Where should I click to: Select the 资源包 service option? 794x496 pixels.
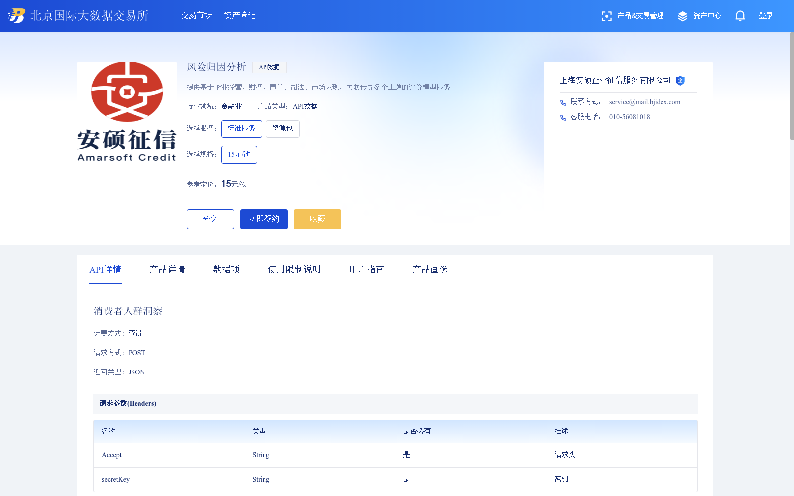(283, 129)
